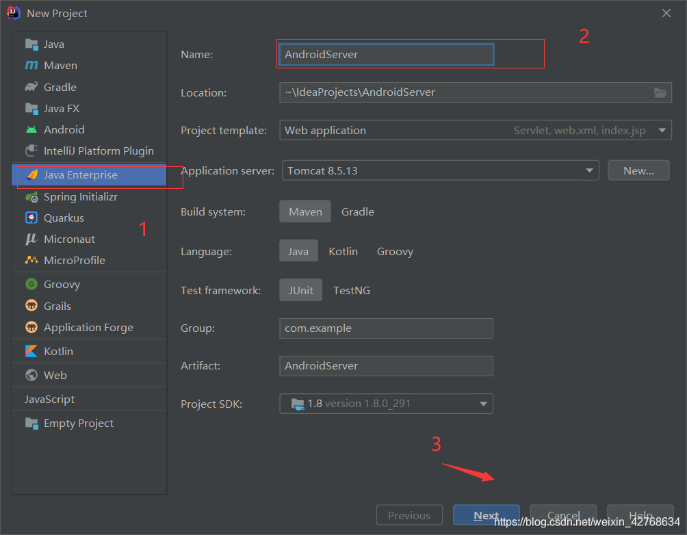Select Gradle as build system

(357, 211)
